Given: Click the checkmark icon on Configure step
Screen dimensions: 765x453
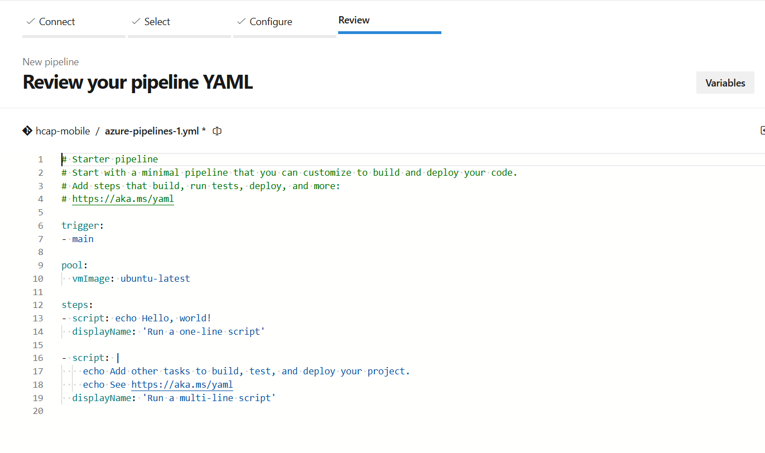Looking at the screenshot, I should tap(241, 22).
